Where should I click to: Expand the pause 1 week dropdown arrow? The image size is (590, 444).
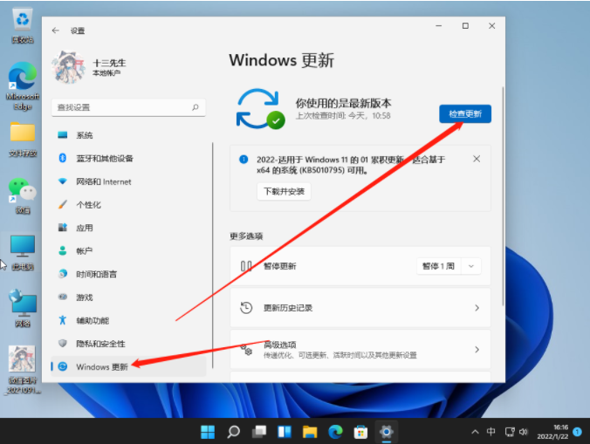pyautogui.click(x=472, y=266)
